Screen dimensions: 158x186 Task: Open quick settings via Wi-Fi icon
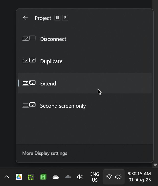coord(109,177)
